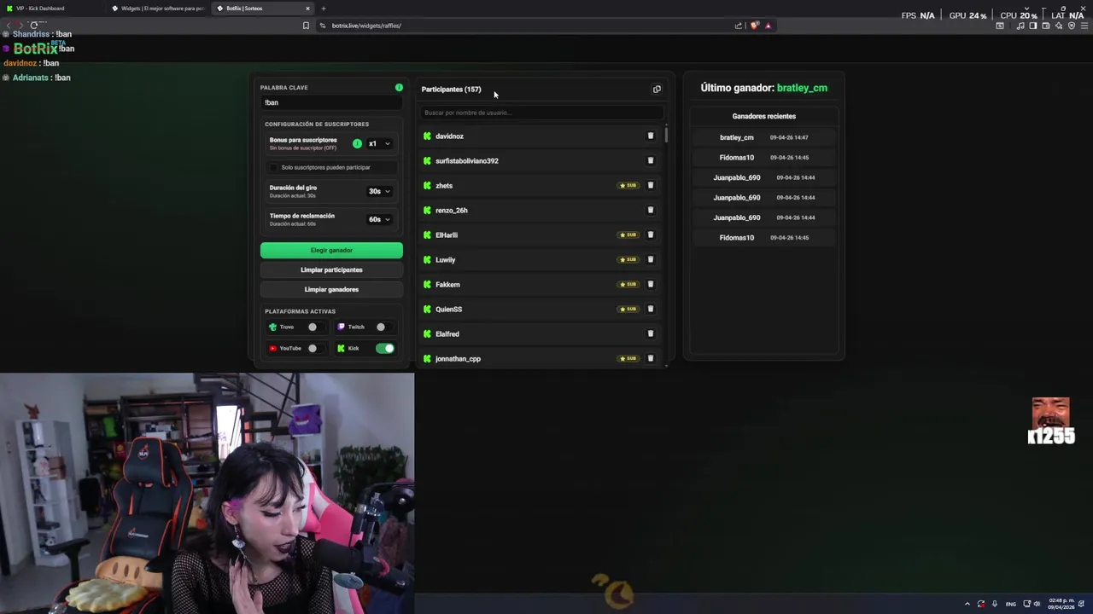Click the Participantes (157) heading

(451, 89)
